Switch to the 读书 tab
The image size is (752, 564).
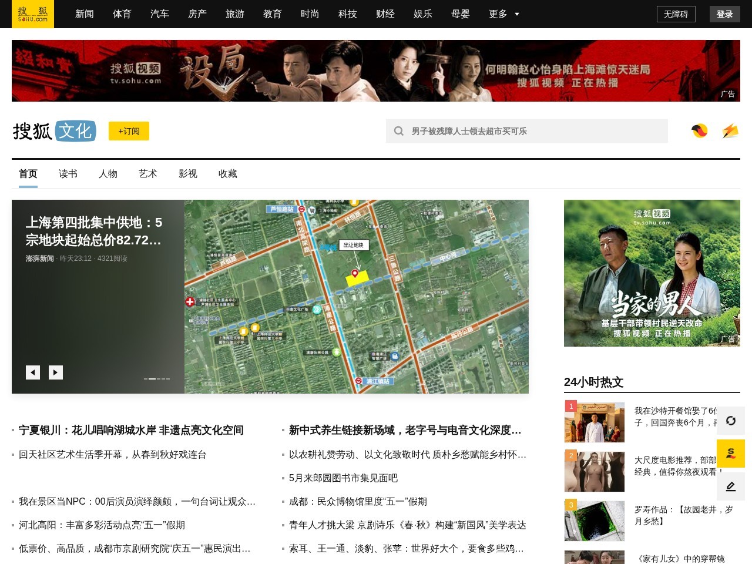[68, 174]
